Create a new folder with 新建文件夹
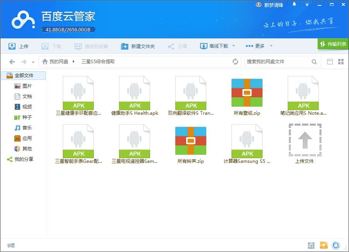Viewport: 349px width, 252px height. 138,46
